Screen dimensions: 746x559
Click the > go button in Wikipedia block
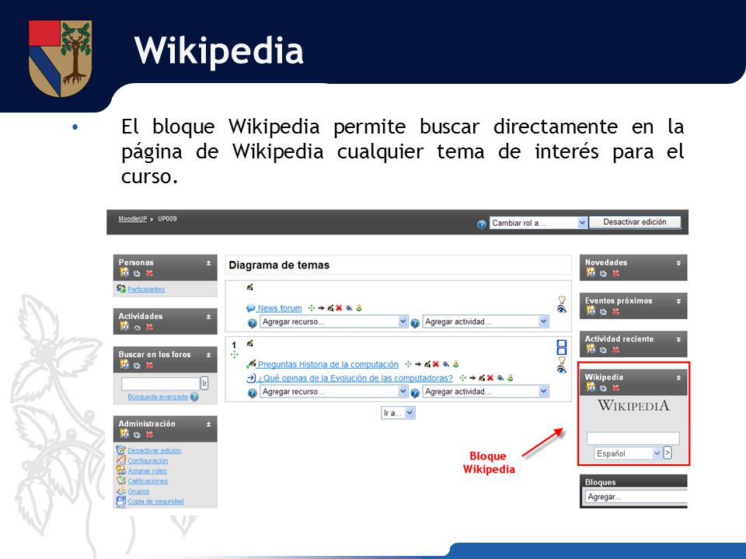(x=668, y=453)
